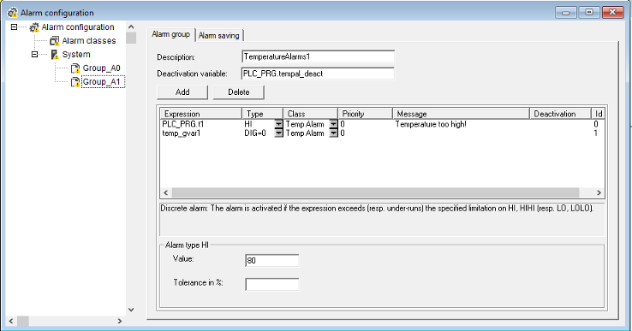Switch to the Alarm saving tab
Image resolution: width=632 pixels, height=331 pixels.
219,35
